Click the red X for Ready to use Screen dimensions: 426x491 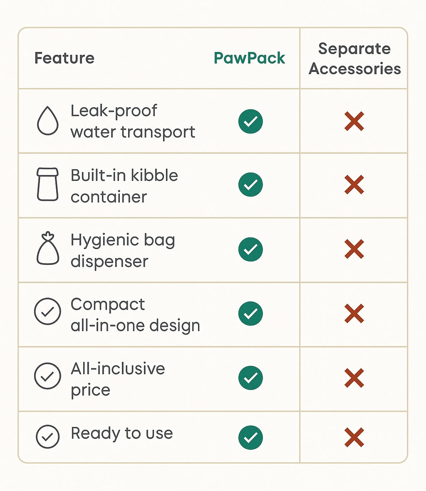click(x=354, y=437)
